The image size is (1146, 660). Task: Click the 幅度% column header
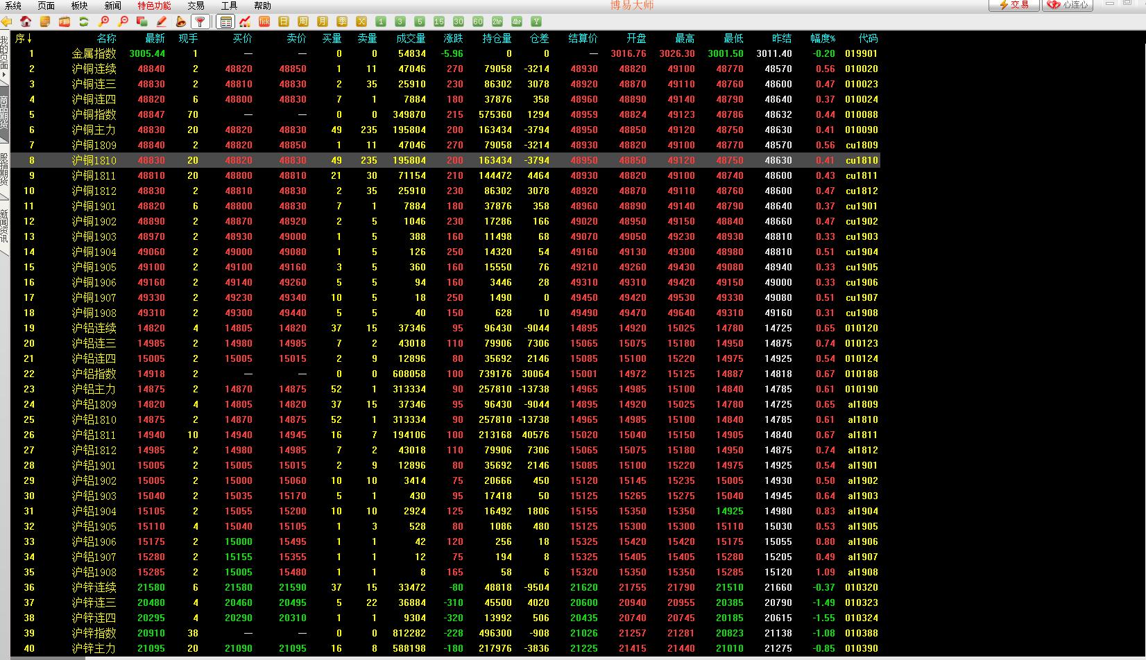823,38
